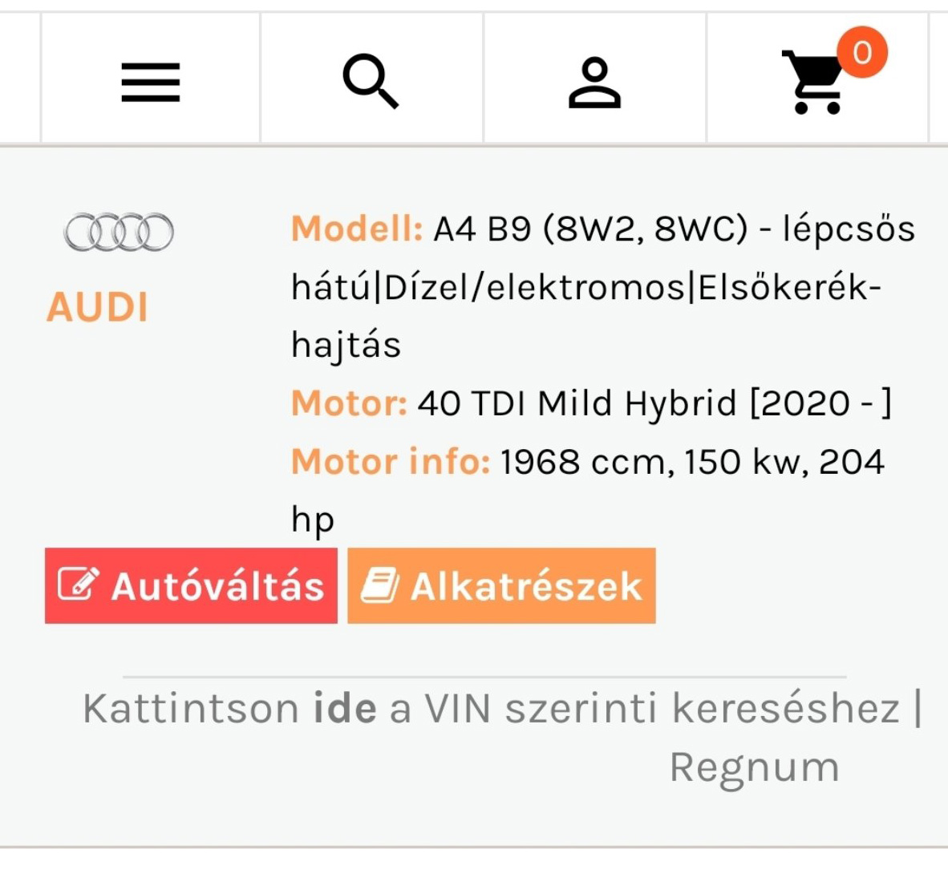Click the "Motor:" label
The height and width of the screenshot is (878, 948).
coord(349,403)
